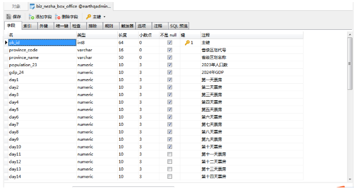Select the province_name field name
The height and width of the screenshot is (189, 354).
point(24,58)
